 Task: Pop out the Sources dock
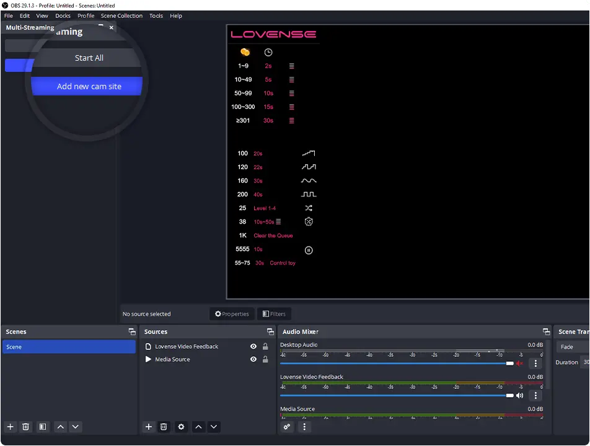point(271,331)
